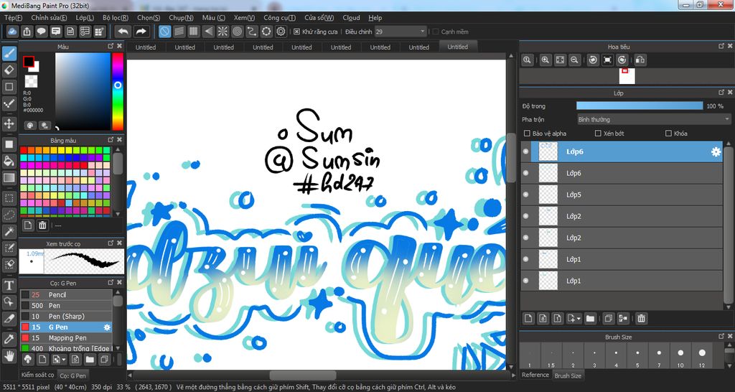The image size is (735, 392).
Task: Enable the Khóa lock checkbox
Action: click(668, 134)
